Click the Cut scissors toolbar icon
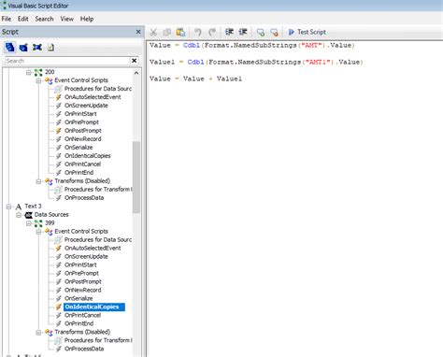This screenshot has width=443, height=357. pos(153,32)
